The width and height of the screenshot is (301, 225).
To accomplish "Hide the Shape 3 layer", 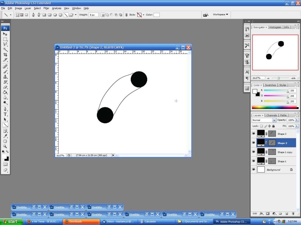I will (x=254, y=134).
